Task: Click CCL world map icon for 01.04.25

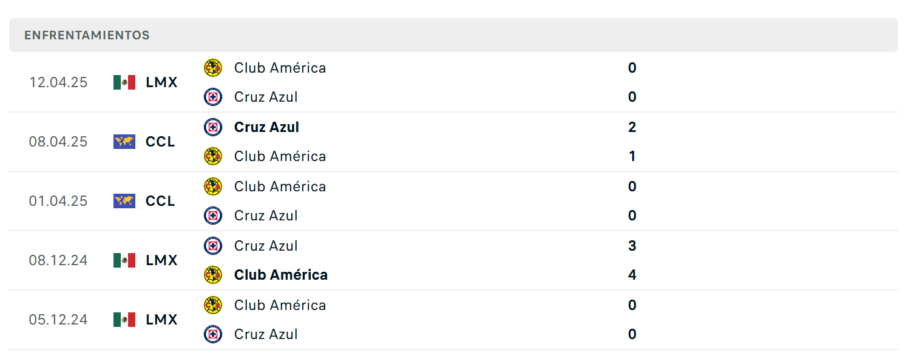Action: [124, 201]
